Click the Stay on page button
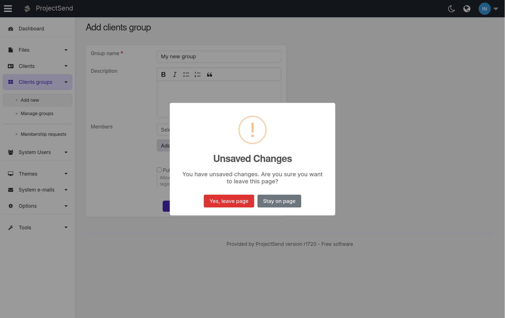The image size is (505, 318). pos(279,201)
